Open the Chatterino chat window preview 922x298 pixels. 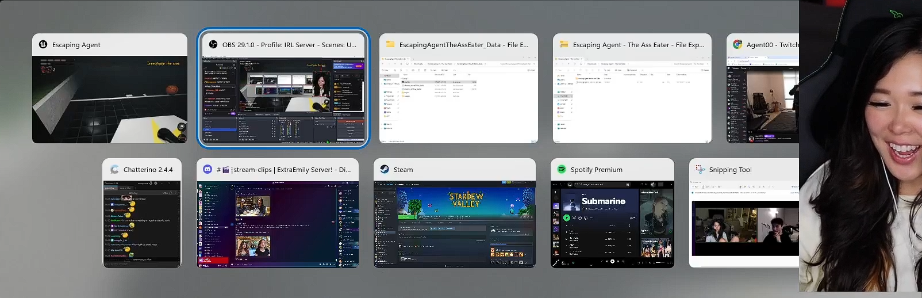[142, 224]
